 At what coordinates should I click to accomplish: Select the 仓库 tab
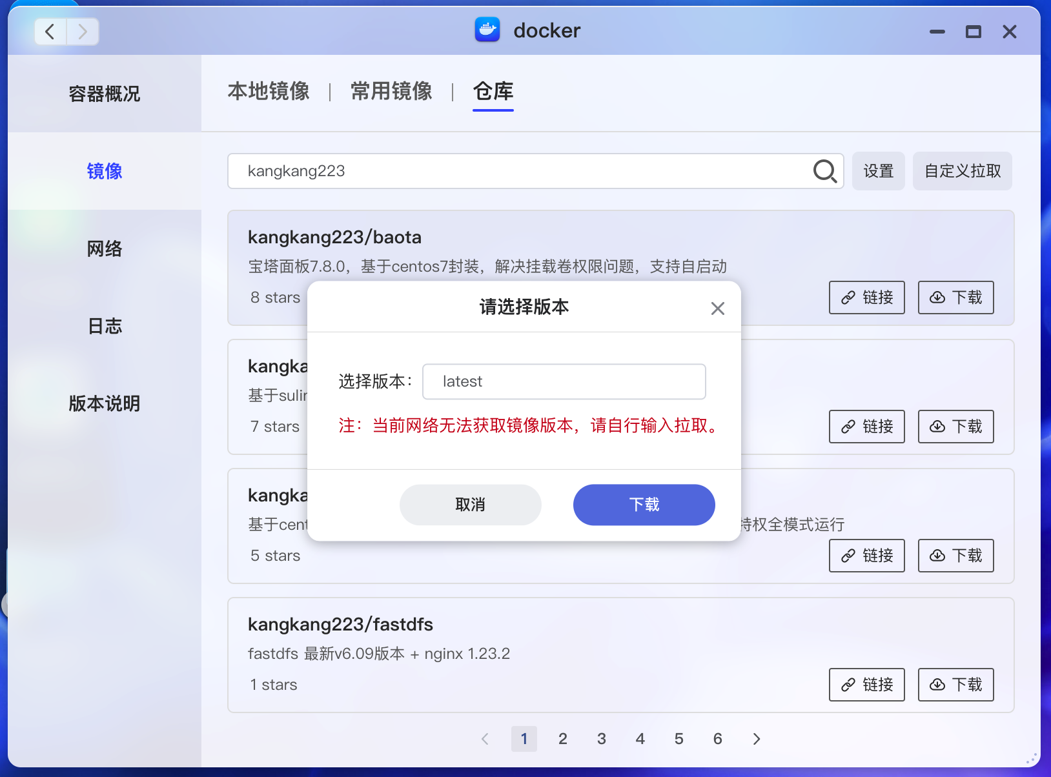pos(493,91)
